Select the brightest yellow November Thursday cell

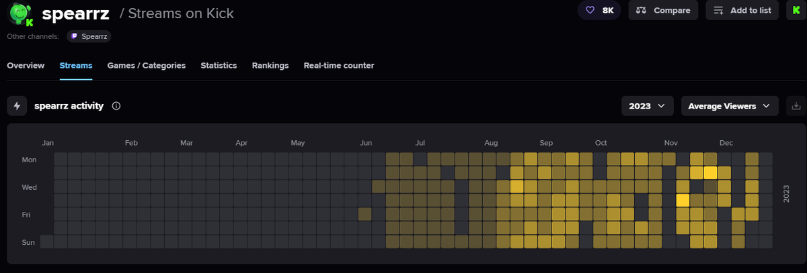(683, 201)
